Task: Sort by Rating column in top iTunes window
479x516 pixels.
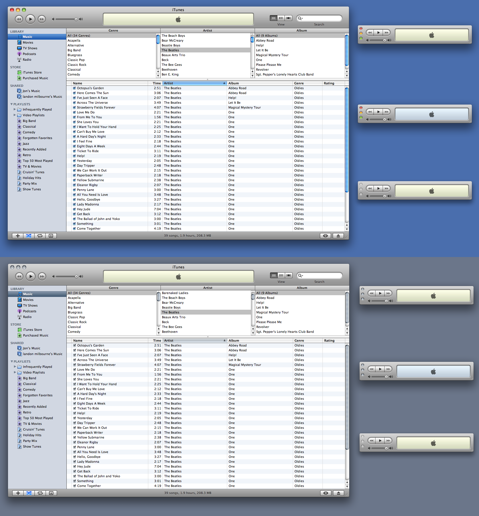Action: (x=333, y=83)
